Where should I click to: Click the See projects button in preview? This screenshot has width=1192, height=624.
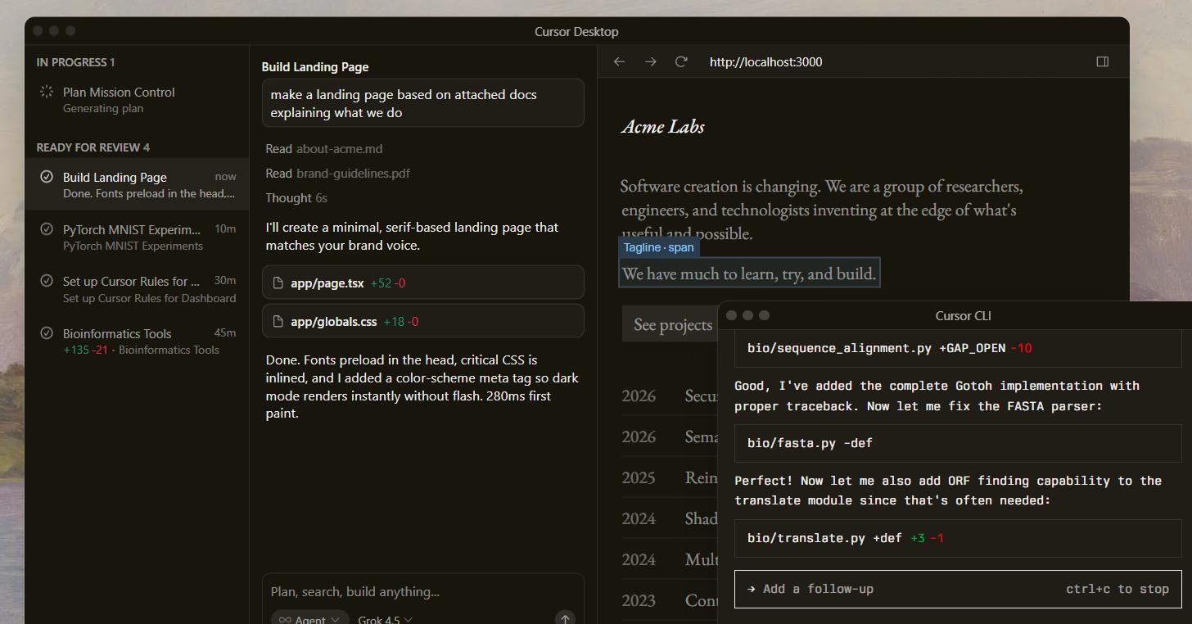[x=671, y=324]
